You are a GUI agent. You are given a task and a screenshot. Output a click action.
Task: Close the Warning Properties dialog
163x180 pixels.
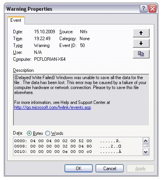[152, 9]
